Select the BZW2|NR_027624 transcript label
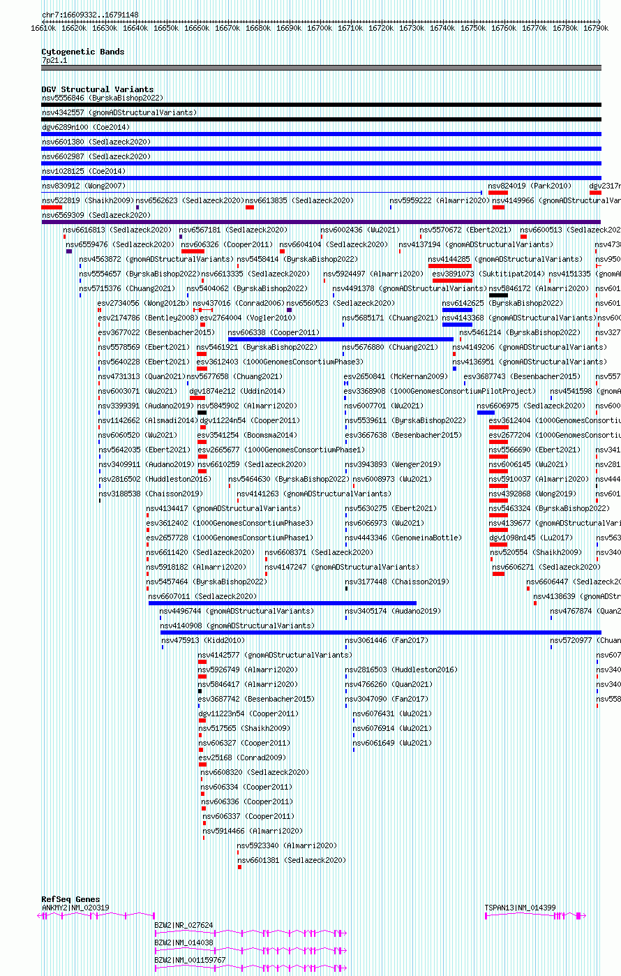The width and height of the screenshot is (621, 976). pos(184,926)
